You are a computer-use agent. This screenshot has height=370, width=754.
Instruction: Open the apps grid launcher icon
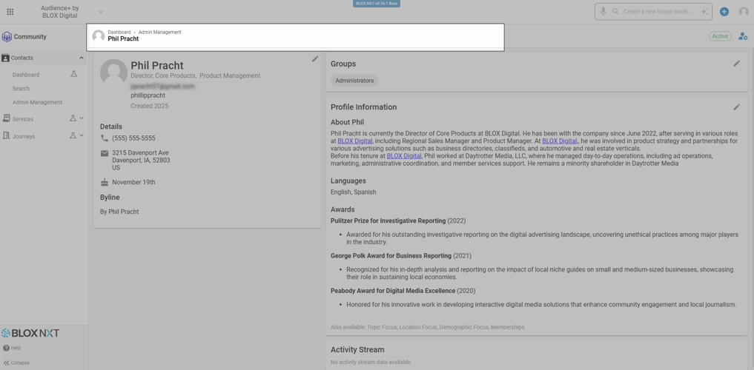point(10,12)
